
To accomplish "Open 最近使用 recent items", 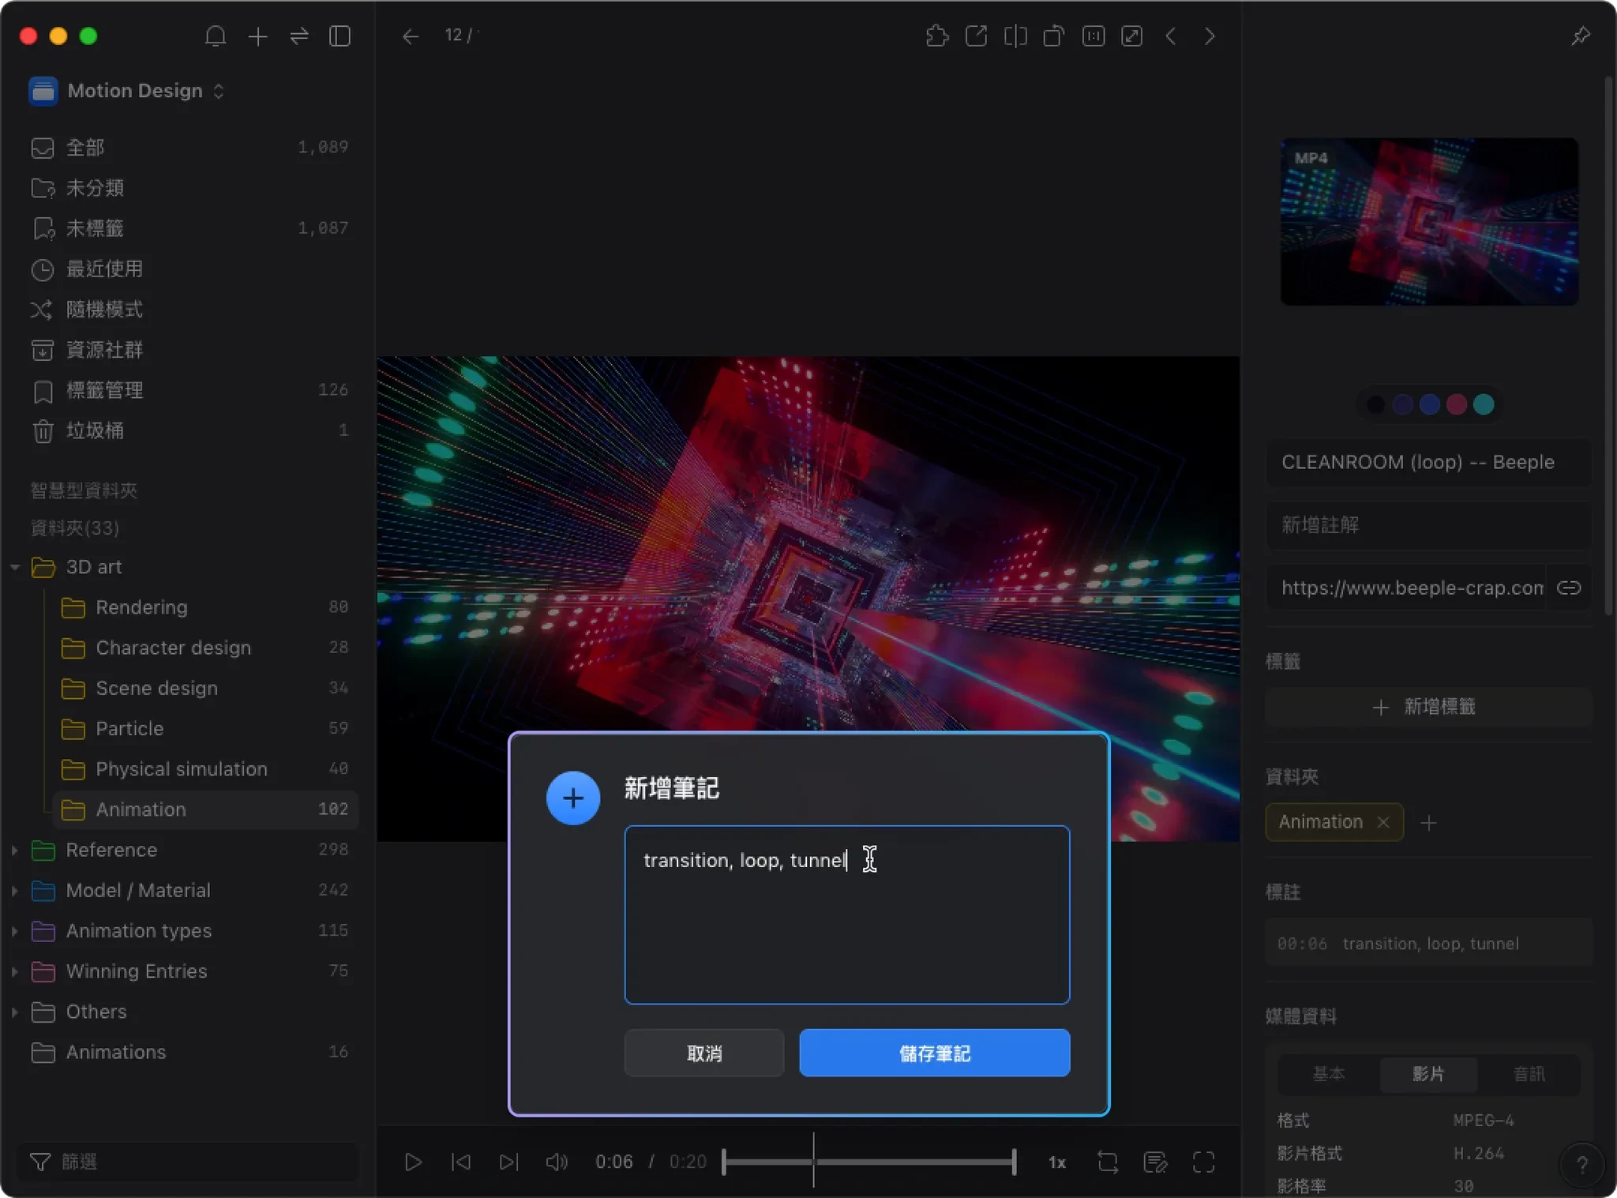I will (x=189, y=269).
